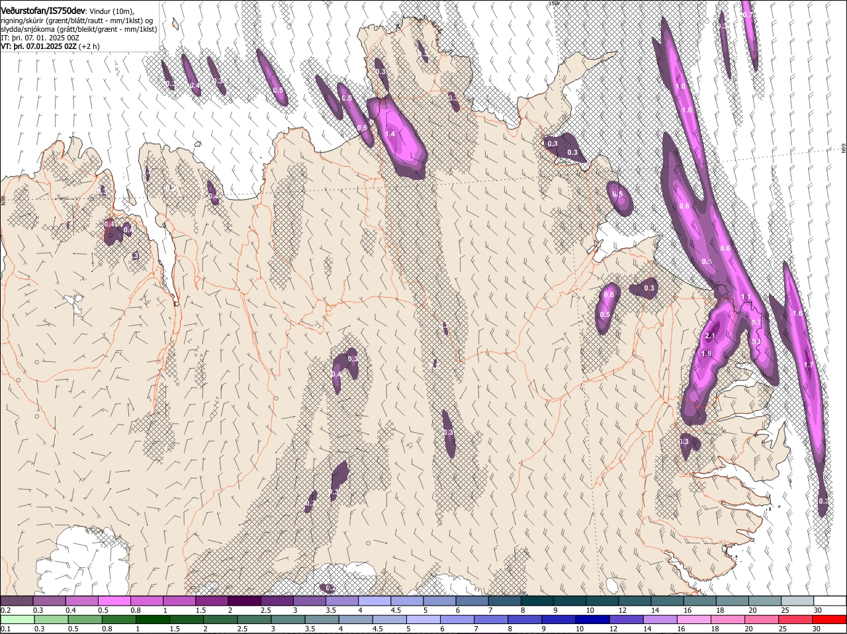This screenshot has height=634, width=847.
Task: Click the '0.2' label starting the snow legend
Action: click(x=5, y=610)
